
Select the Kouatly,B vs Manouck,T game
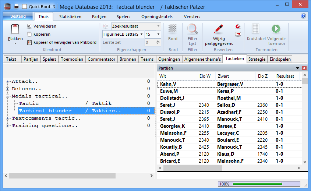230,147
